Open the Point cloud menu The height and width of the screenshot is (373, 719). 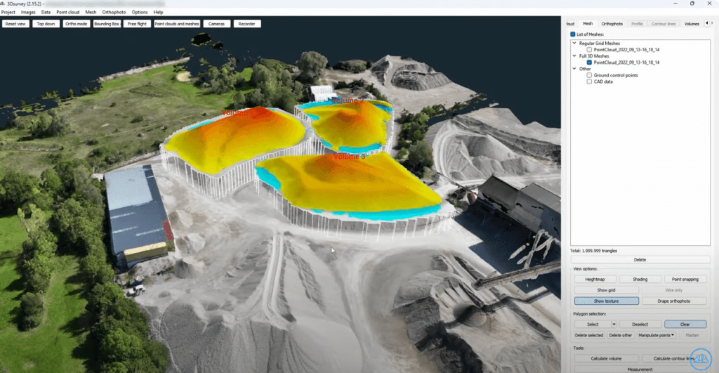click(x=68, y=13)
